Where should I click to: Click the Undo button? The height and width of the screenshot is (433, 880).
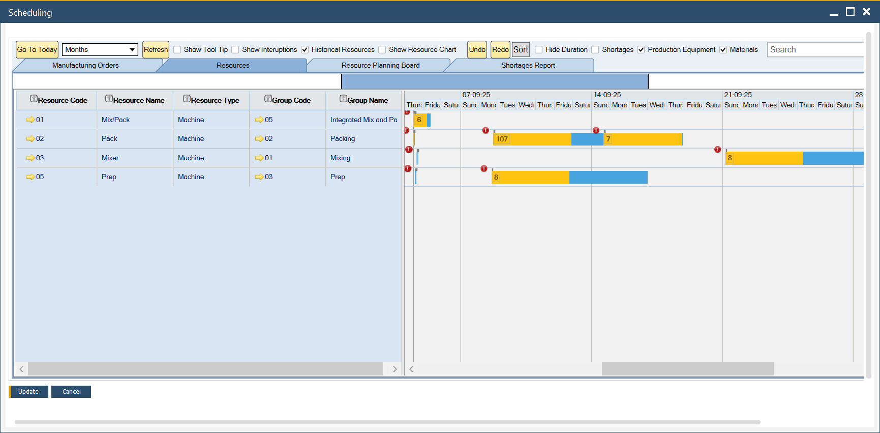pos(477,49)
